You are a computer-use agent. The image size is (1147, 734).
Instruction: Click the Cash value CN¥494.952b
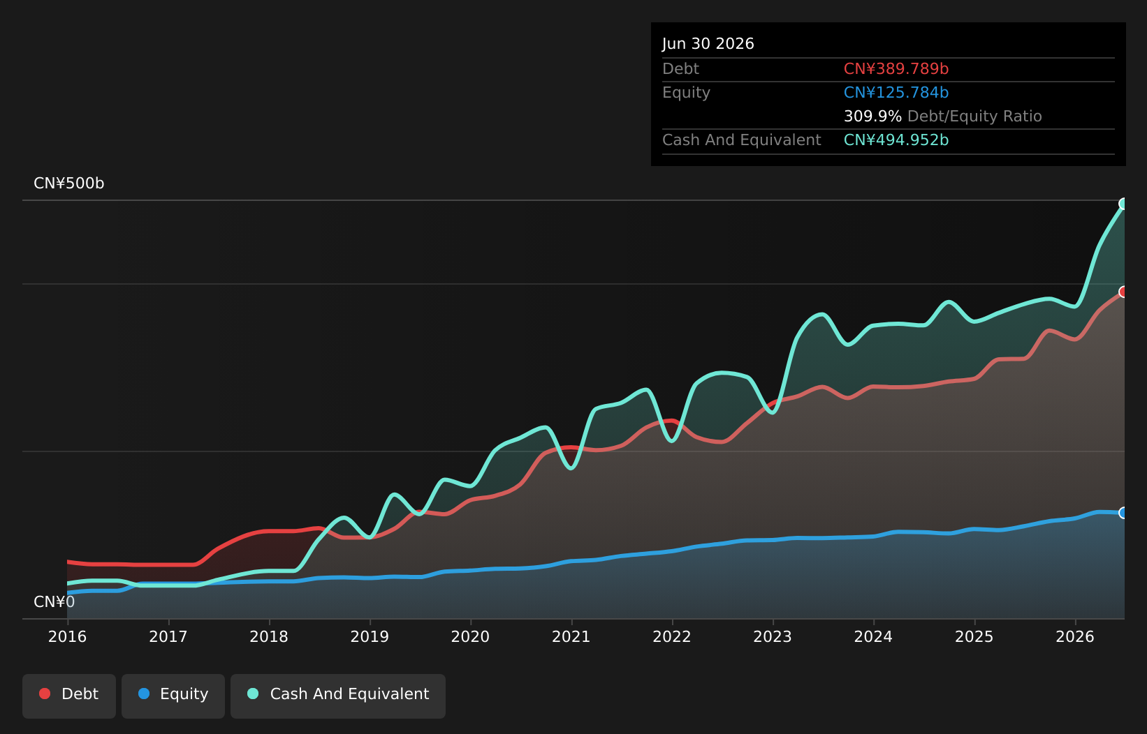[x=896, y=140]
